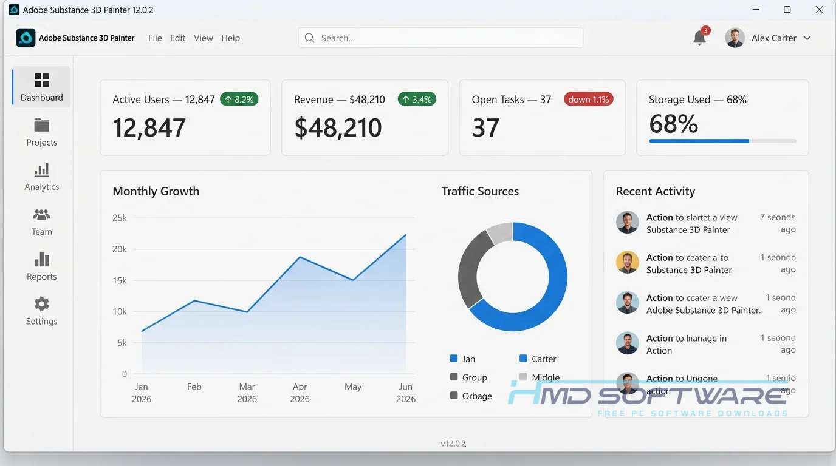Image resolution: width=836 pixels, height=466 pixels.
Task: Focus the Search input field
Action: coord(441,38)
